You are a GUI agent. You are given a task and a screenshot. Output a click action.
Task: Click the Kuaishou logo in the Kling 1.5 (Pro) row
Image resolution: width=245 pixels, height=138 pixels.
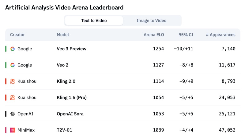pos(13,98)
